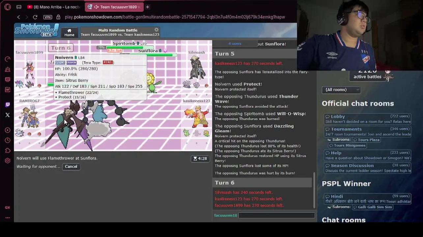Type in the battle chat message box

tap(276, 215)
